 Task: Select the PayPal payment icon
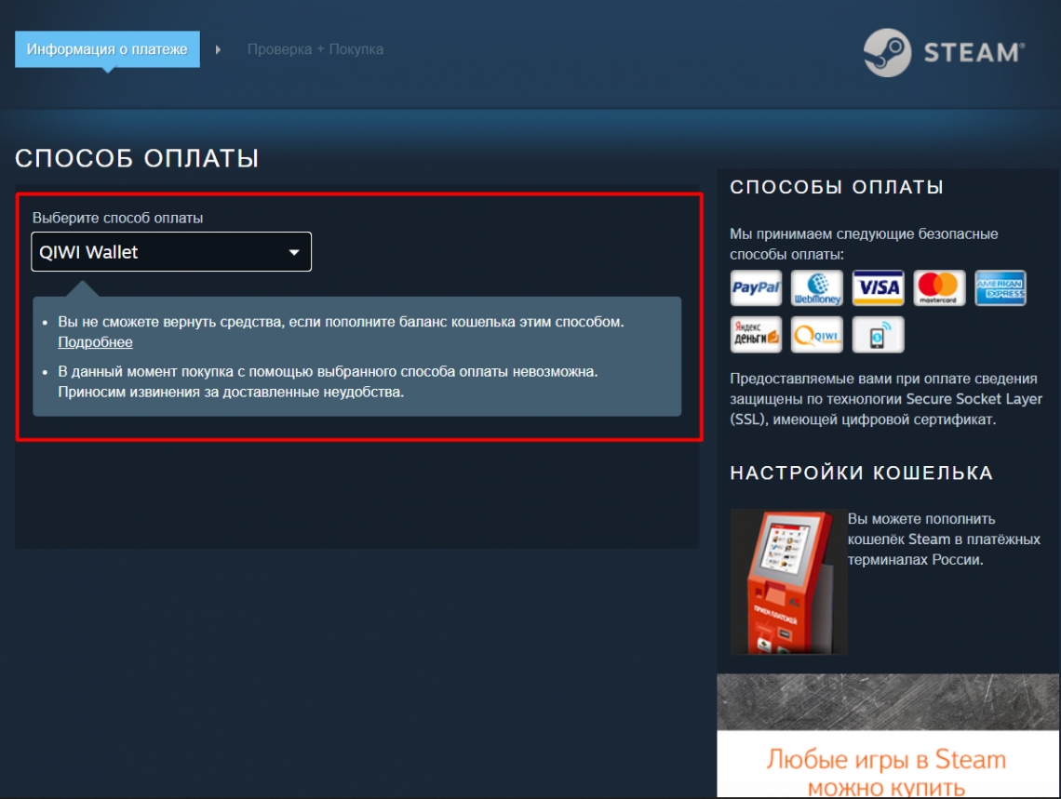point(756,287)
